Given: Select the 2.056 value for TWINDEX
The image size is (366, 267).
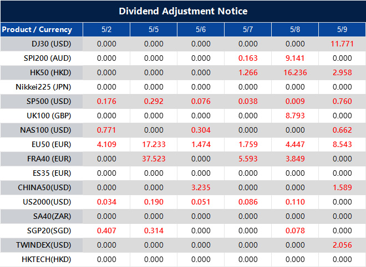Looking at the screenshot, I should coord(342,245).
